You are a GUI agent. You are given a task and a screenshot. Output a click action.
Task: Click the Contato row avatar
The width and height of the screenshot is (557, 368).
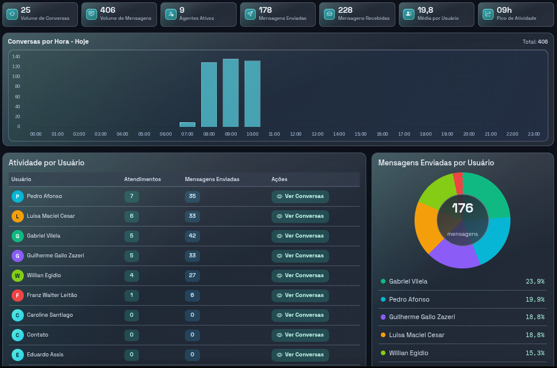coord(17,335)
